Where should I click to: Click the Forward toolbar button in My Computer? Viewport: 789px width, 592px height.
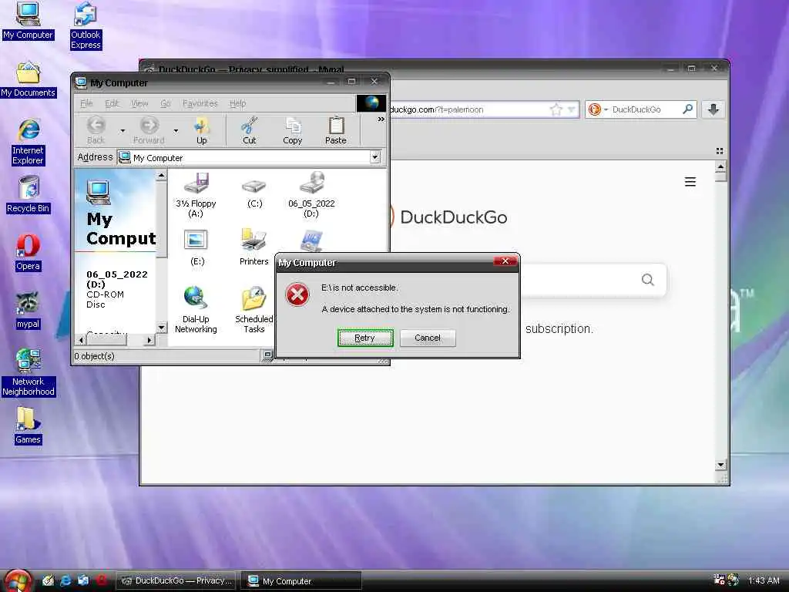149,130
